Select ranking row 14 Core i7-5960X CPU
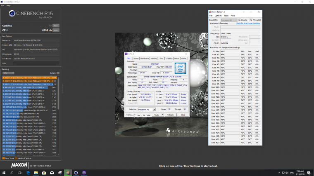Screen dimensions: 314x176 pos(30,120)
